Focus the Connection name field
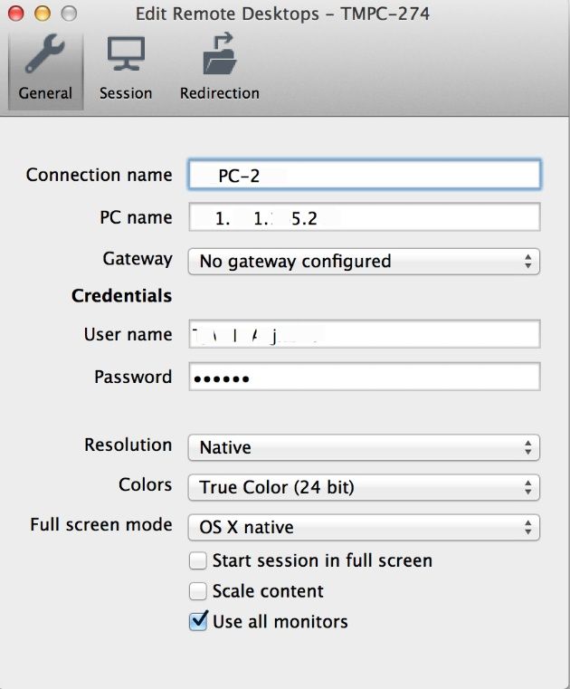The height and width of the screenshot is (689, 570). click(365, 175)
